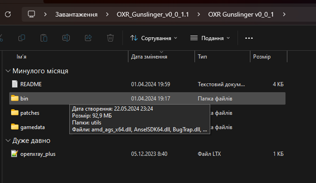Collapse the Дуже давно group

(x=8, y=141)
